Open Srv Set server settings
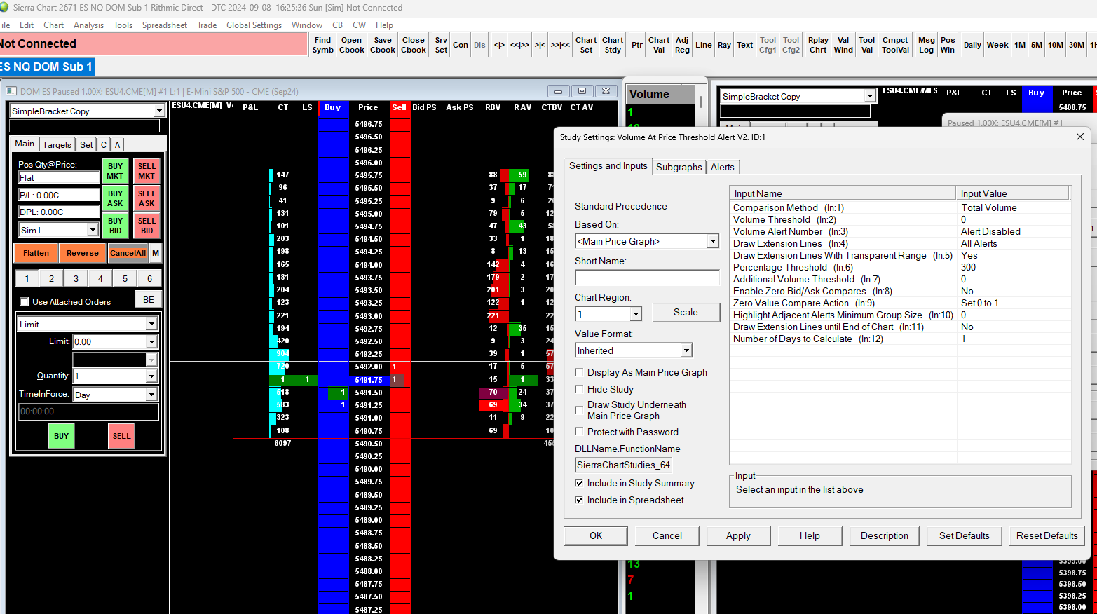1097x614 pixels. coord(441,45)
